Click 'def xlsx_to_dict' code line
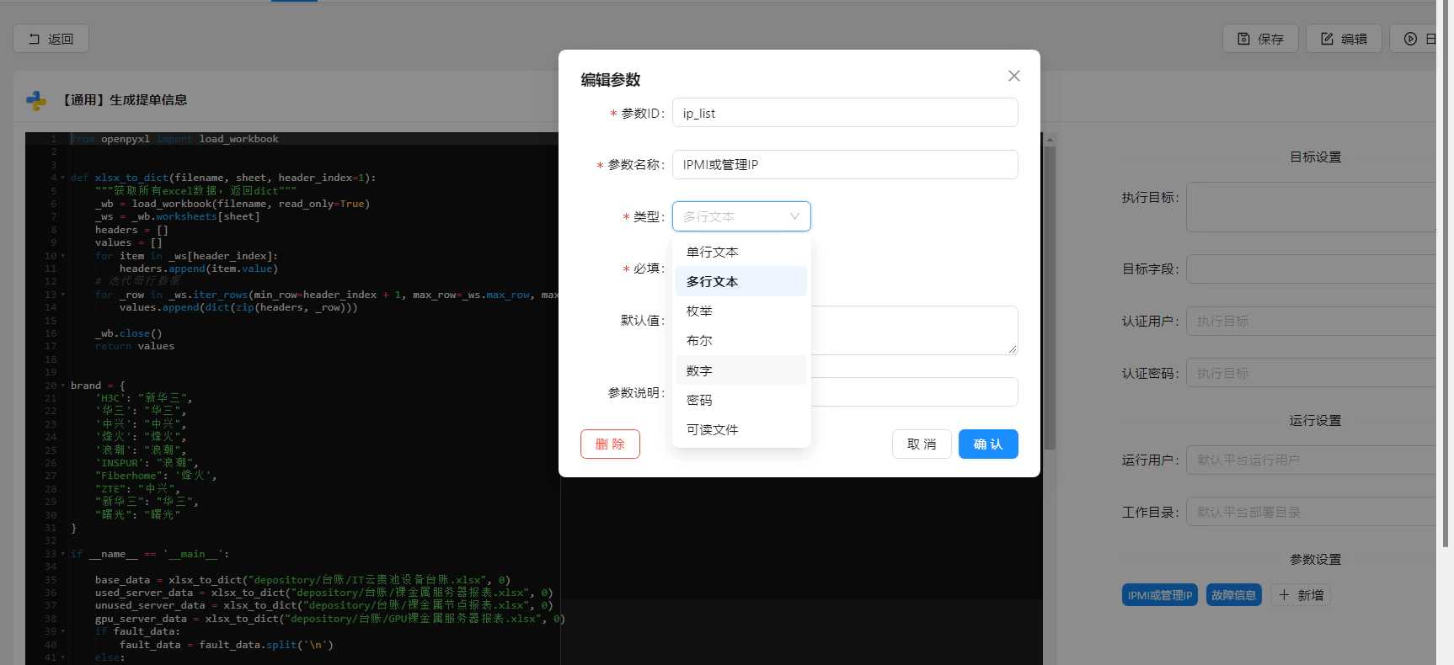Screen dimensions: 1454x665 [x=223, y=178]
